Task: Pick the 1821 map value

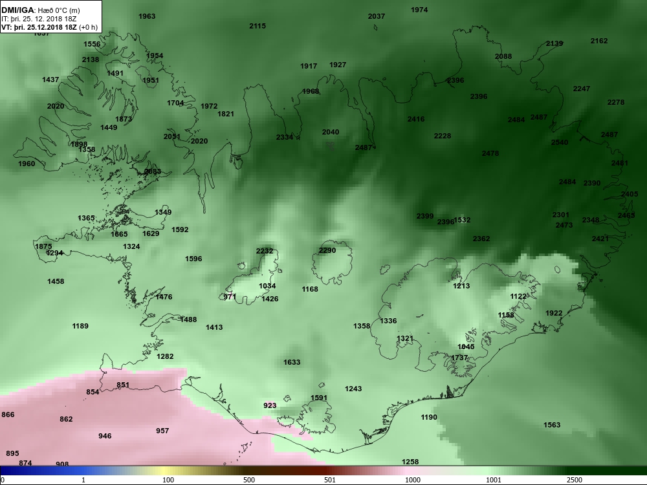Action: (x=226, y=114)
